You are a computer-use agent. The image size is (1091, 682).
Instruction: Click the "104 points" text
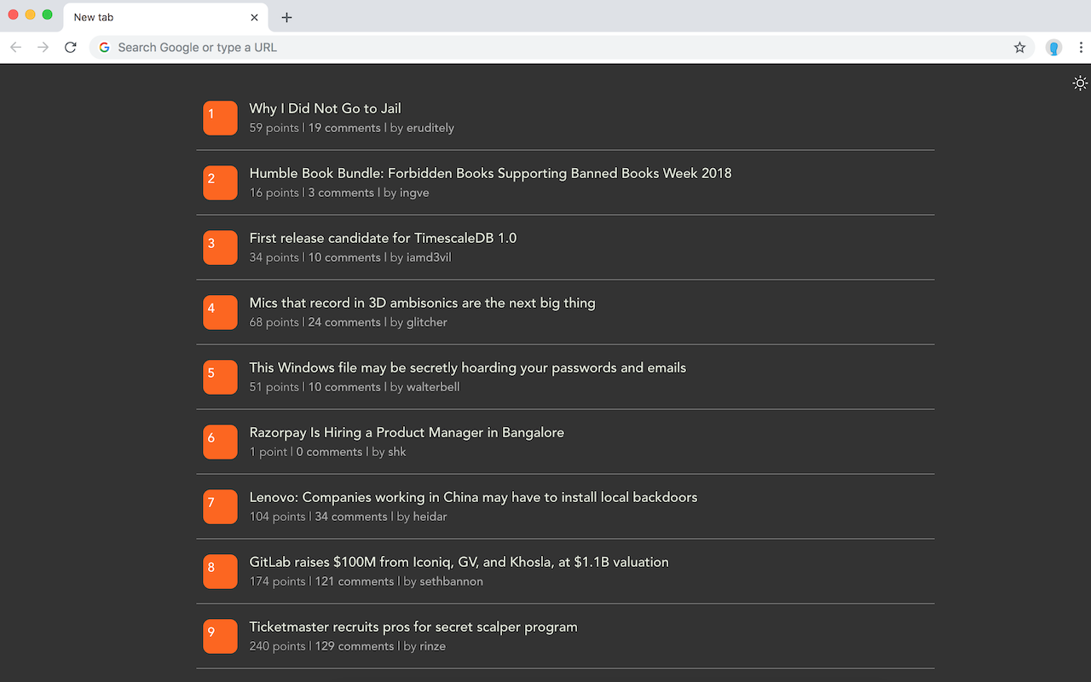278,517
